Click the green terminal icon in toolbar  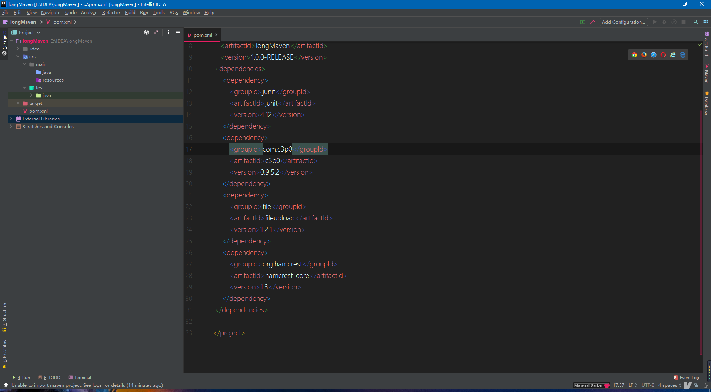coord(583,22)
